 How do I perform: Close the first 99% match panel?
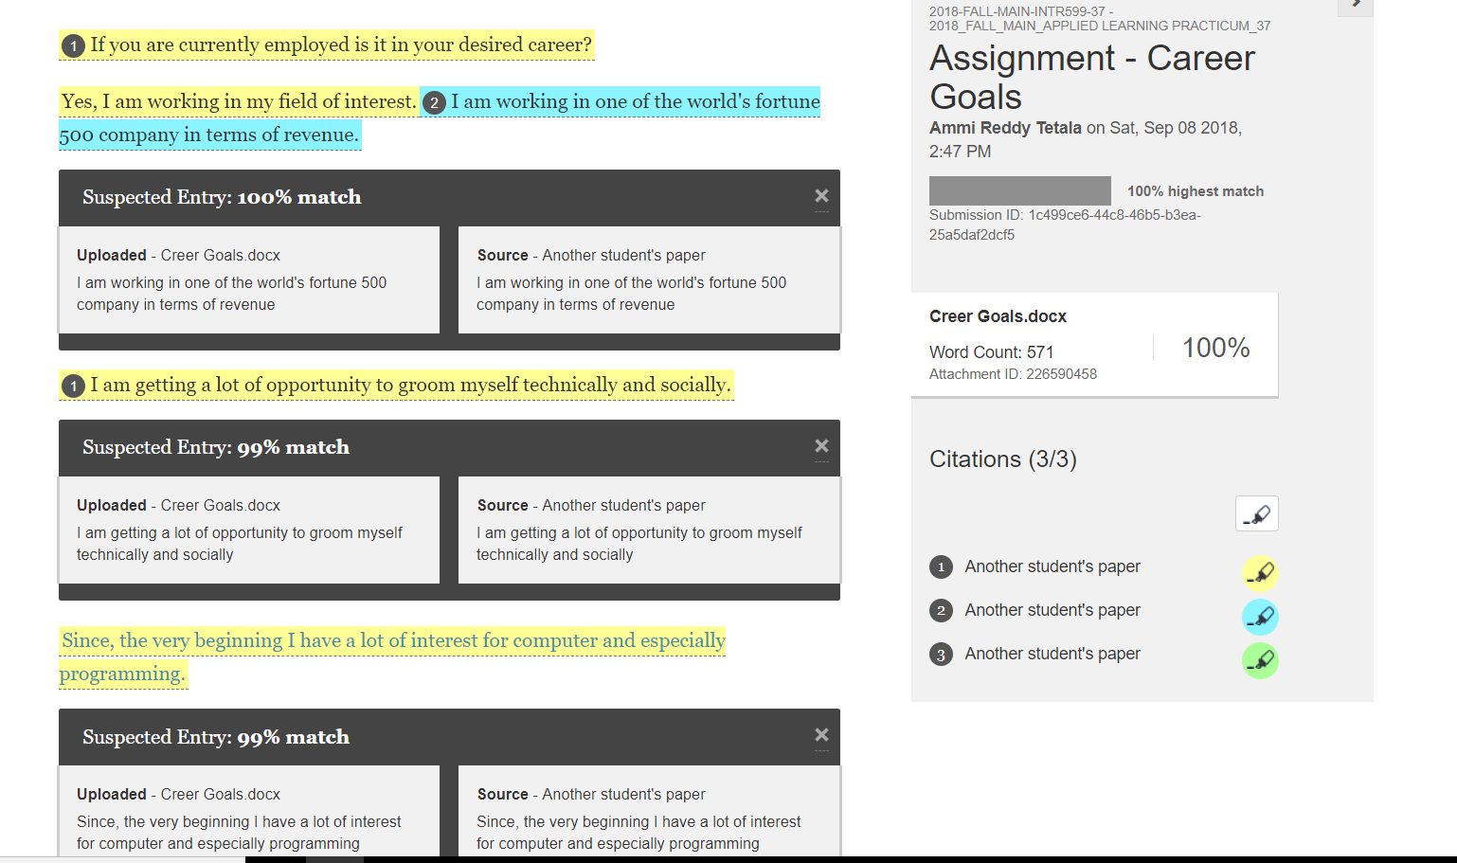(x=821, y=446)
